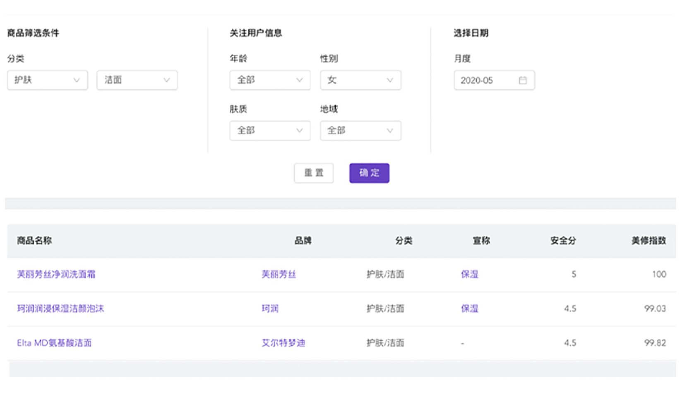Screen dimensions: 682x397
Task: Expand the 肤质 skin type dropdown
Action: tap(270, 131)
